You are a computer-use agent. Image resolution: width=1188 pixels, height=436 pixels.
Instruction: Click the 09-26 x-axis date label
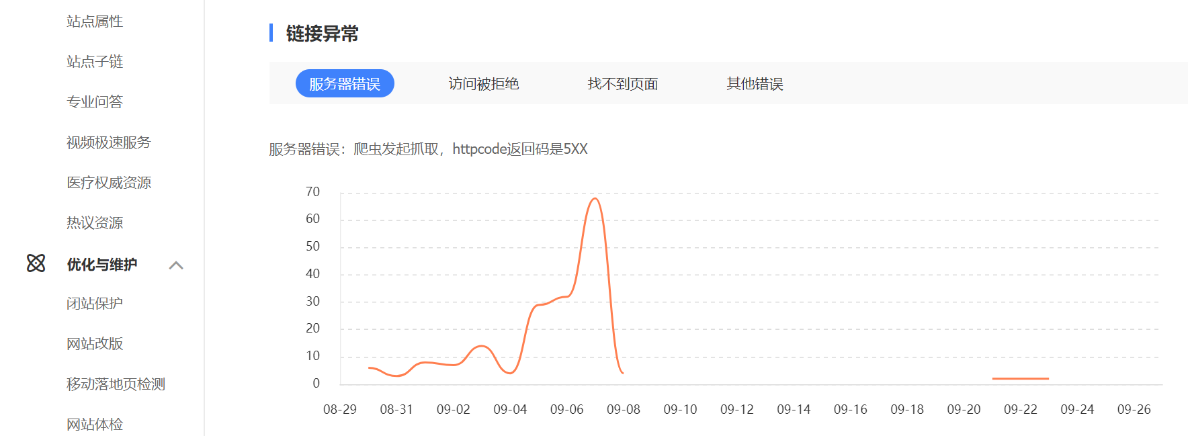tap(1134, 409)
